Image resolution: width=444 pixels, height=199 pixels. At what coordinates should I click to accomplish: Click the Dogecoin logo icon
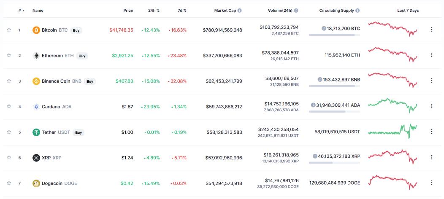[x=36, y=183]
